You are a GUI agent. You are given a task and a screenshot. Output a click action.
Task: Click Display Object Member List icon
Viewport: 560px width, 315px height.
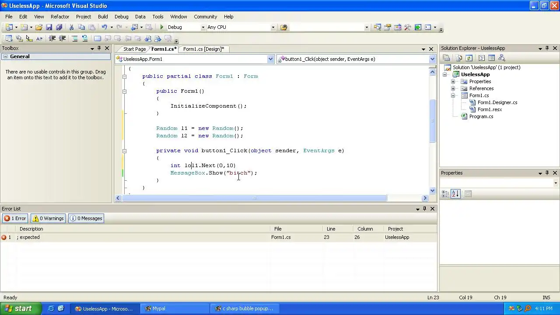click(9, 38)
